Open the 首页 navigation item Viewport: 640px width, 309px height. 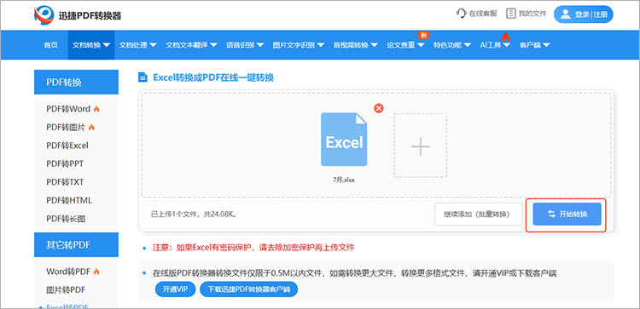[50, 45]
